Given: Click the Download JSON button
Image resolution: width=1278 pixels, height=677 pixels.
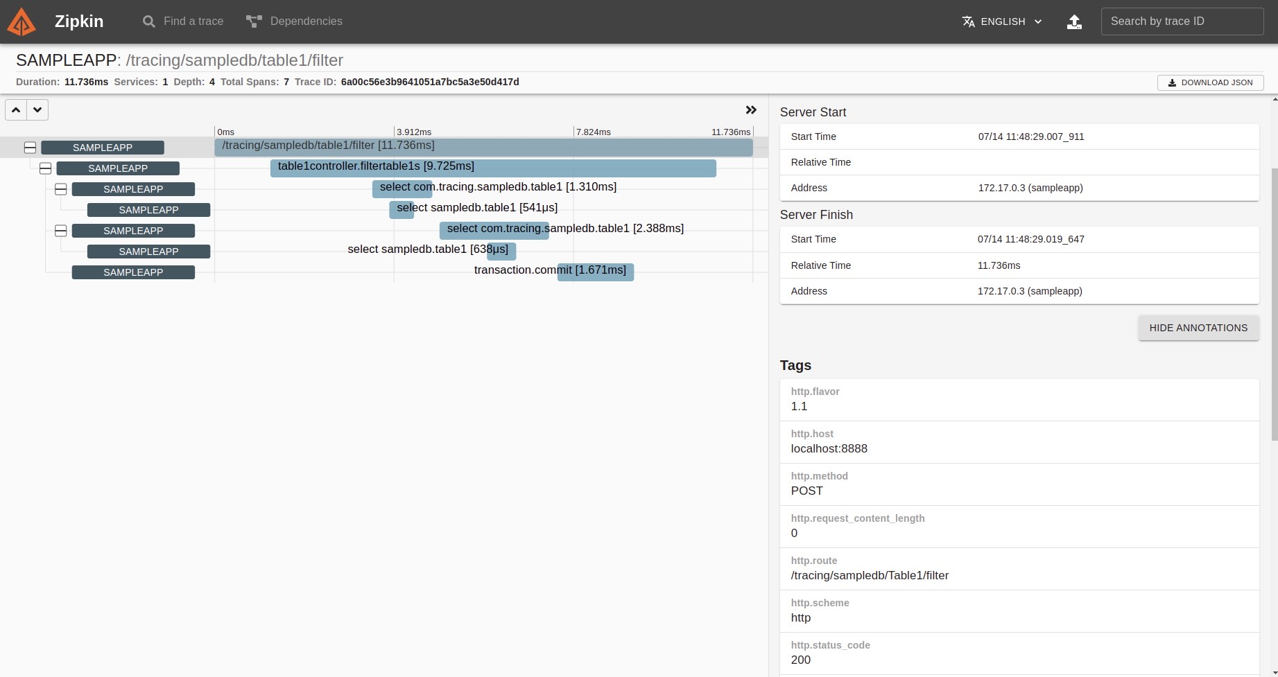Looking at the screenshot, I should (x=1210, y=82).
